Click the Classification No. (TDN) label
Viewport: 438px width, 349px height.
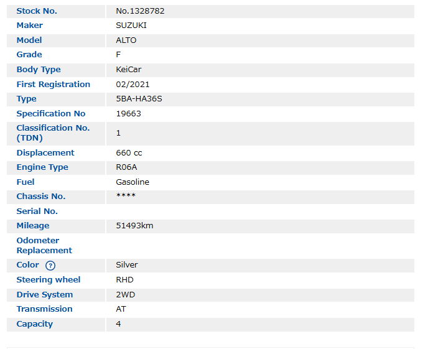tap(53, 133)
